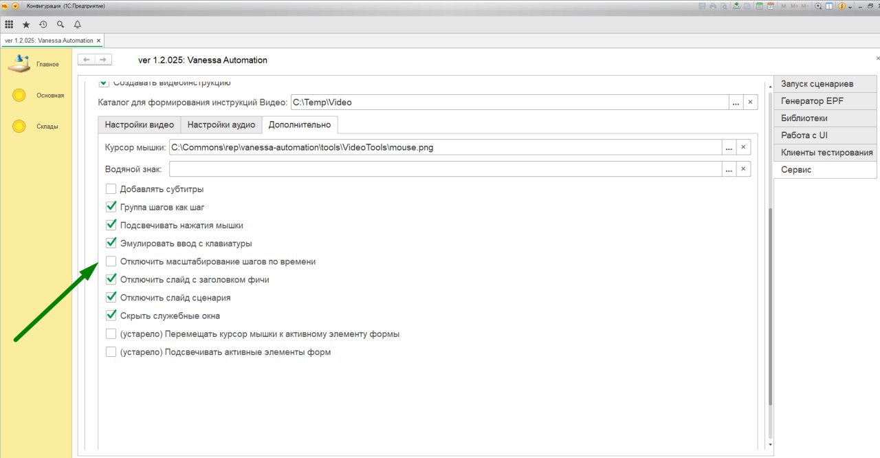Open the calculator icon in title bar
880x458 pixels.
[x=759, y=6]
